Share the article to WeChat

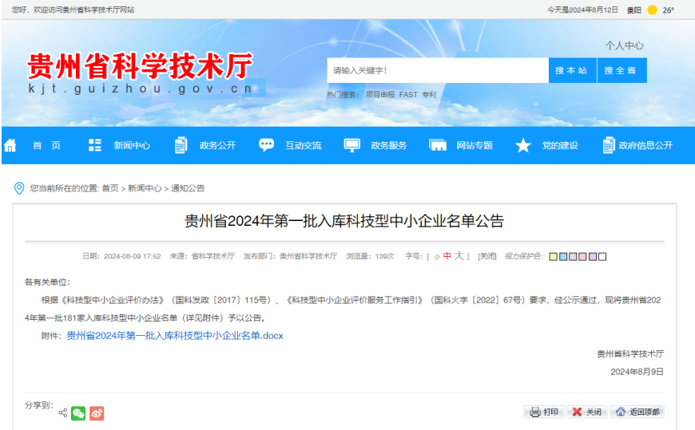tap(78, 413)
